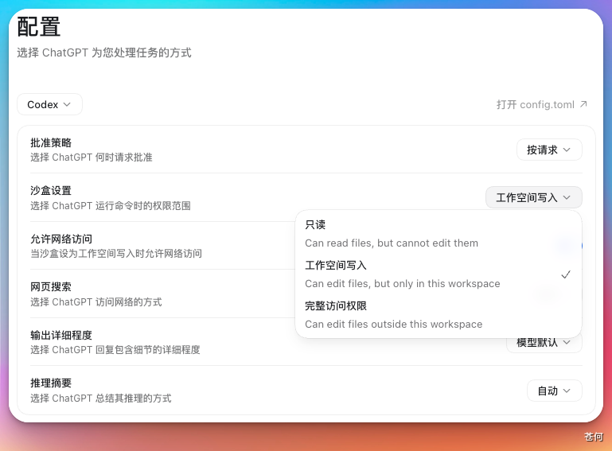The width and height of the screenshot is (612, 451).
Task: Click the 允许网络访问 setting label
Action: click(61, 239)
